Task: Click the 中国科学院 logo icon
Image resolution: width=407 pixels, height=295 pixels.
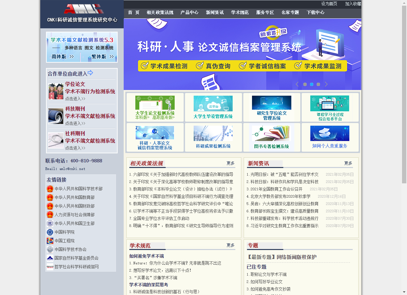Action: tap(50, 232)
